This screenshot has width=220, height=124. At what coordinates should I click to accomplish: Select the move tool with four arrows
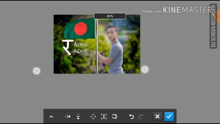point(93,116)
